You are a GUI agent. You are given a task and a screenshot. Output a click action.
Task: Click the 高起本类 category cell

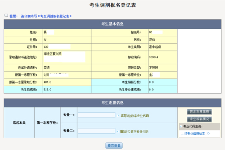pos(19,122)
